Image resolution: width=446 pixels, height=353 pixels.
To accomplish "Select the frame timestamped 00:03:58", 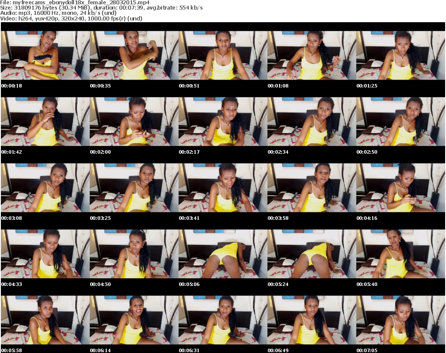I will point(311,188).
